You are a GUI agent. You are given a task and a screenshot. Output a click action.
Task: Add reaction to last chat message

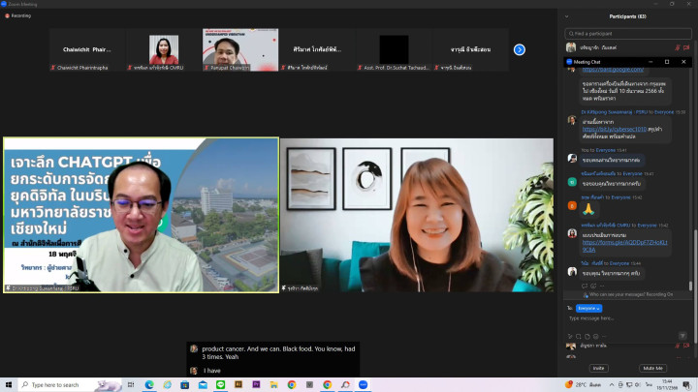593,286
